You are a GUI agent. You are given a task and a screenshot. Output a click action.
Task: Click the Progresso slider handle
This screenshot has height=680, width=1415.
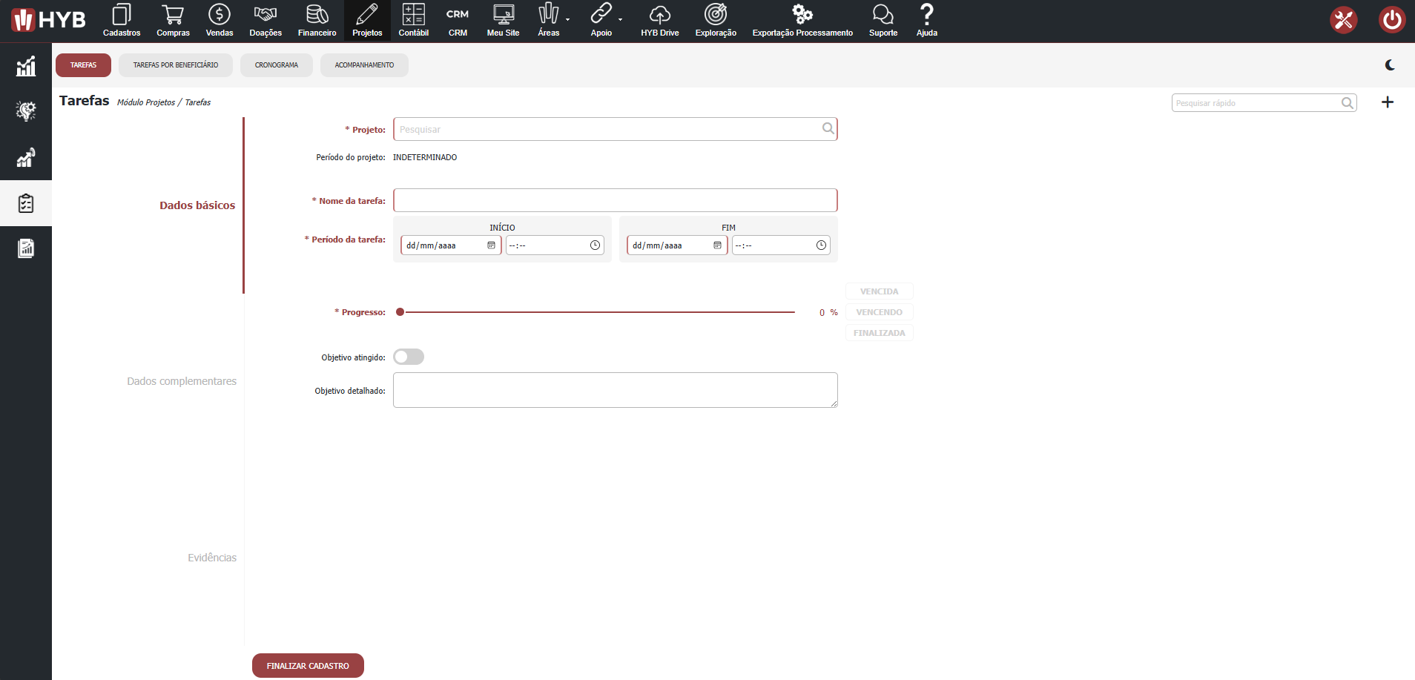[400, 312]
